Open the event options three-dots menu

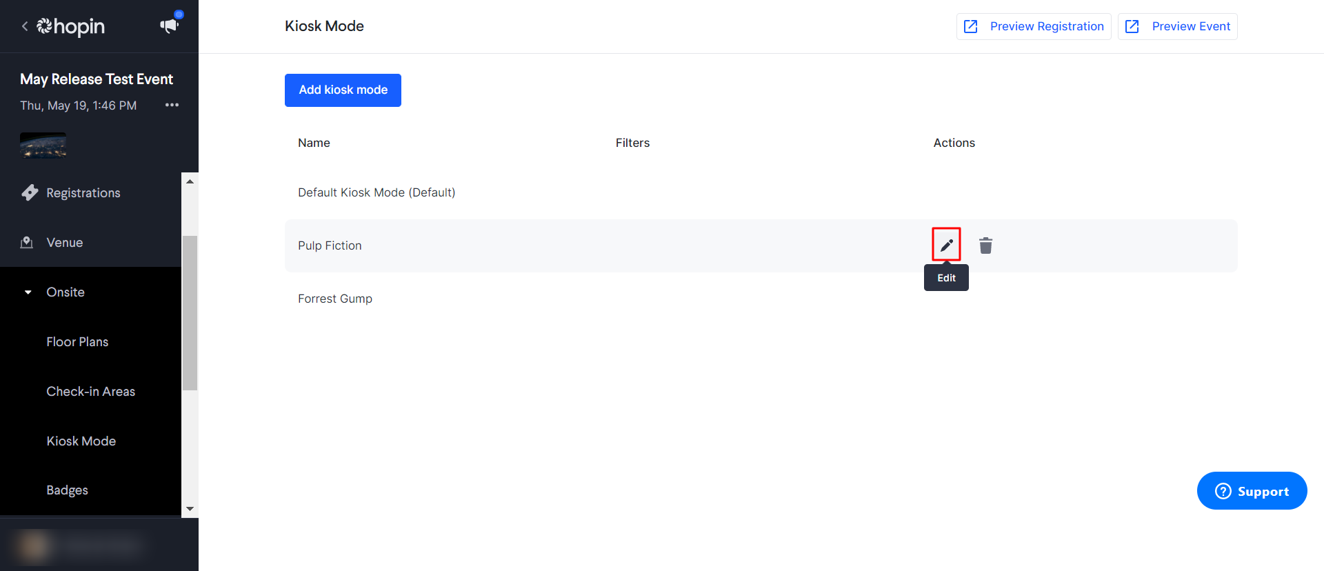click(172, 105)
